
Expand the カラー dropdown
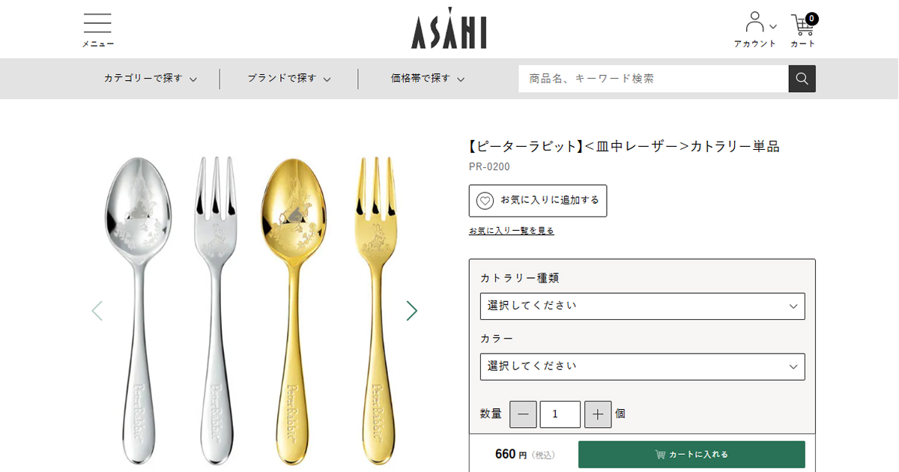click(642, 366)
